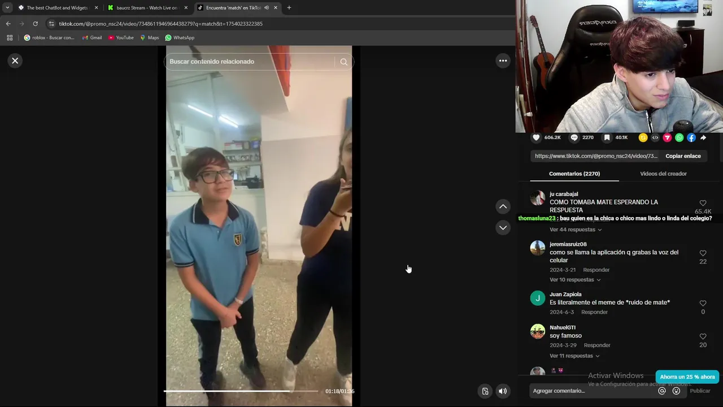
Task: Open the YouTube bookmark
Action: 121,38
